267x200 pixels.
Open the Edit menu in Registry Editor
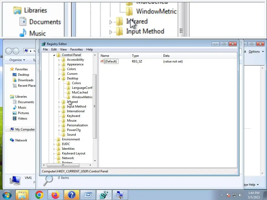(54, 49)
